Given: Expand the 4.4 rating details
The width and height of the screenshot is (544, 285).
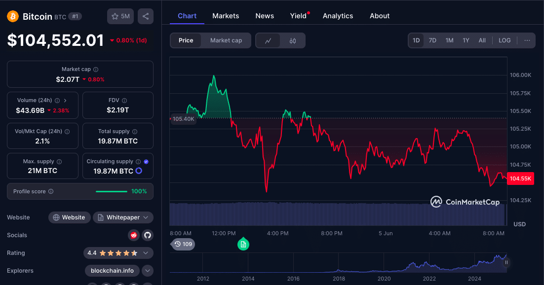Looking at the screenshot, I should tap(146, 253).
